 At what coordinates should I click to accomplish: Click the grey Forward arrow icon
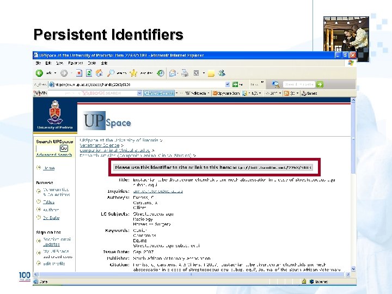(64, 73)
